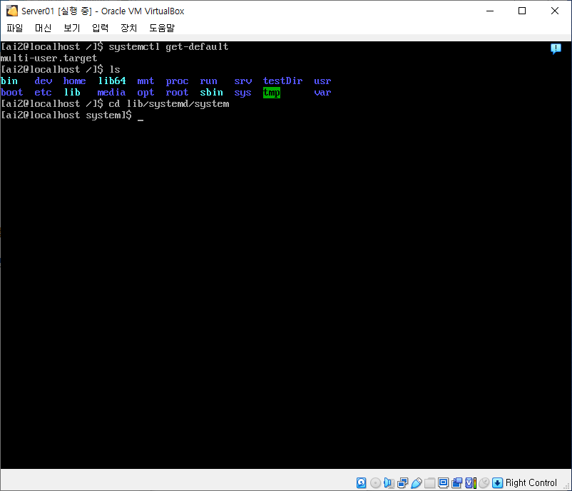Viewport: 572px width, 491px height.
Task: Click the window resize grip in status bar
Action: [x=567, y=486]
